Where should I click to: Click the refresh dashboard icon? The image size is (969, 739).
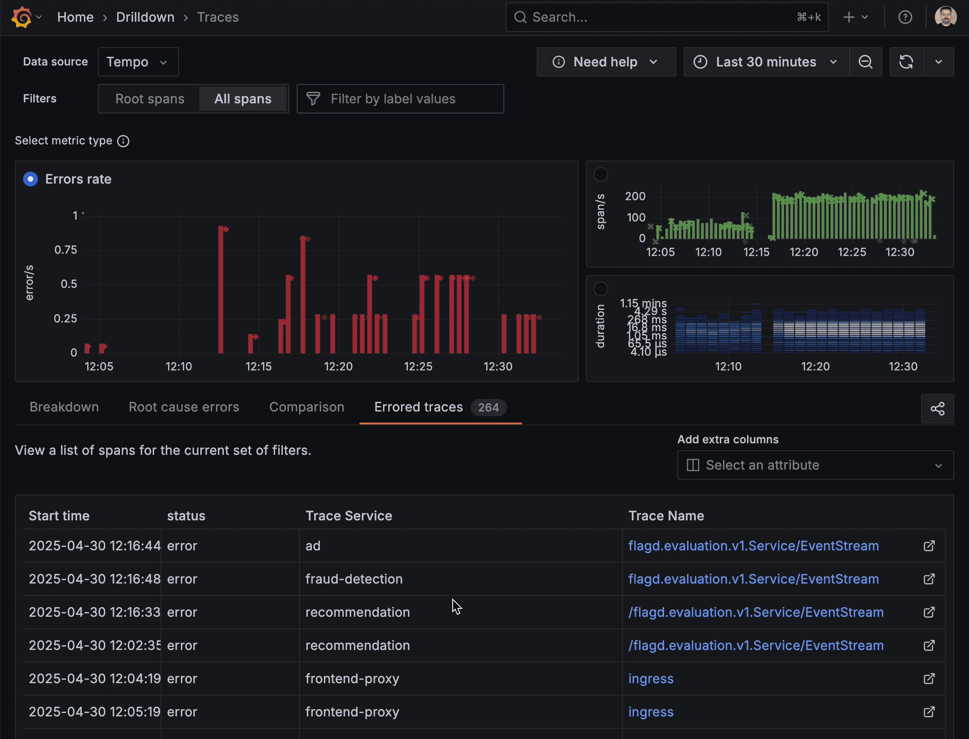[906, 62]
